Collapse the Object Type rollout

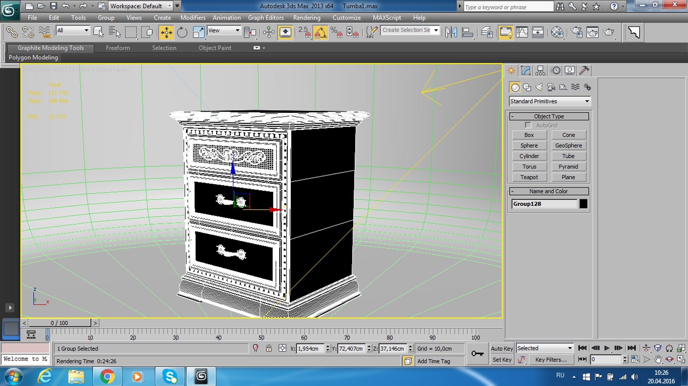point(549,116)
